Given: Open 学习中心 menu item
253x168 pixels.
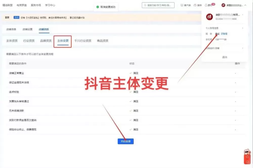Looking at the screenshot, I should coord(50,5).
